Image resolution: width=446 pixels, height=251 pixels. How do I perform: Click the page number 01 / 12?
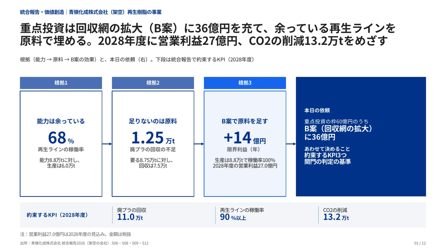420,243
